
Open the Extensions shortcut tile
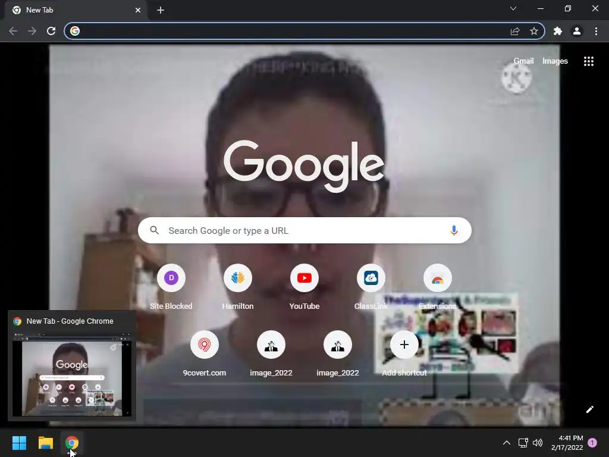click(x=438, y=287)
